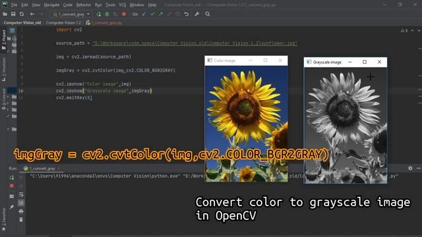Image resolution: width=422 pixels, height=237 pixels.
Task: Toggle Soft-Wrap in Run panel
Action: click(21, 194)
